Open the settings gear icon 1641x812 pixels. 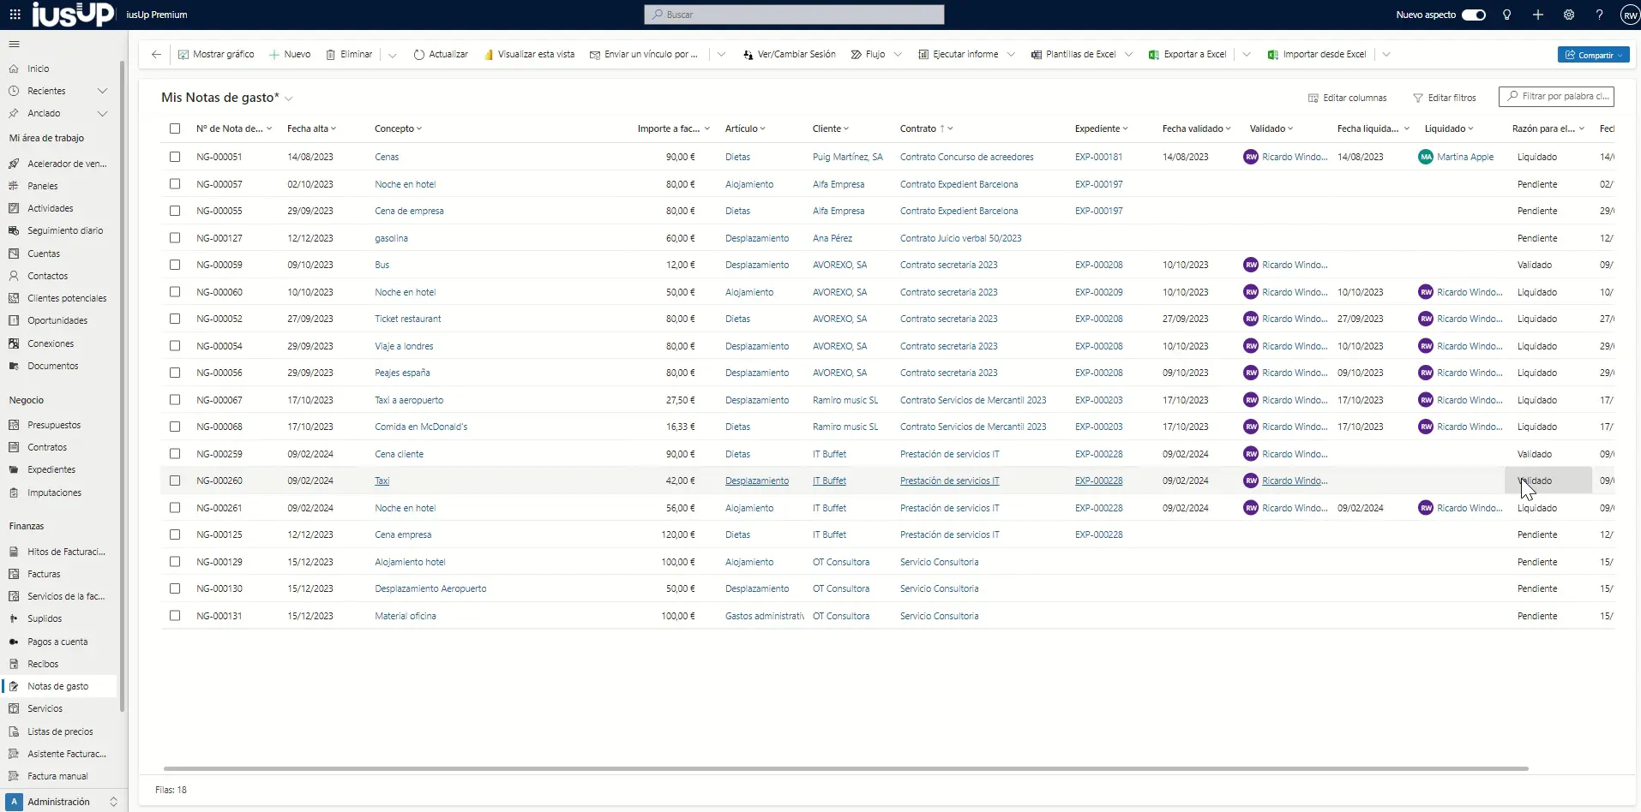click(x=1568, y=15)
